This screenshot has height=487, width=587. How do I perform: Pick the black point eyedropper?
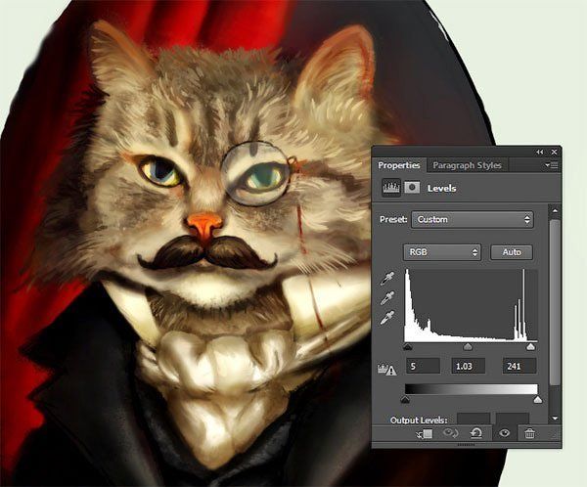click(387, 279)
